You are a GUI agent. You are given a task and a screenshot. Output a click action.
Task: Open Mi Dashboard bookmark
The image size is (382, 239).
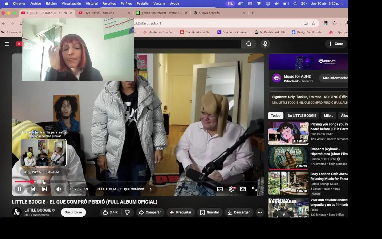[x=271, y=32]
